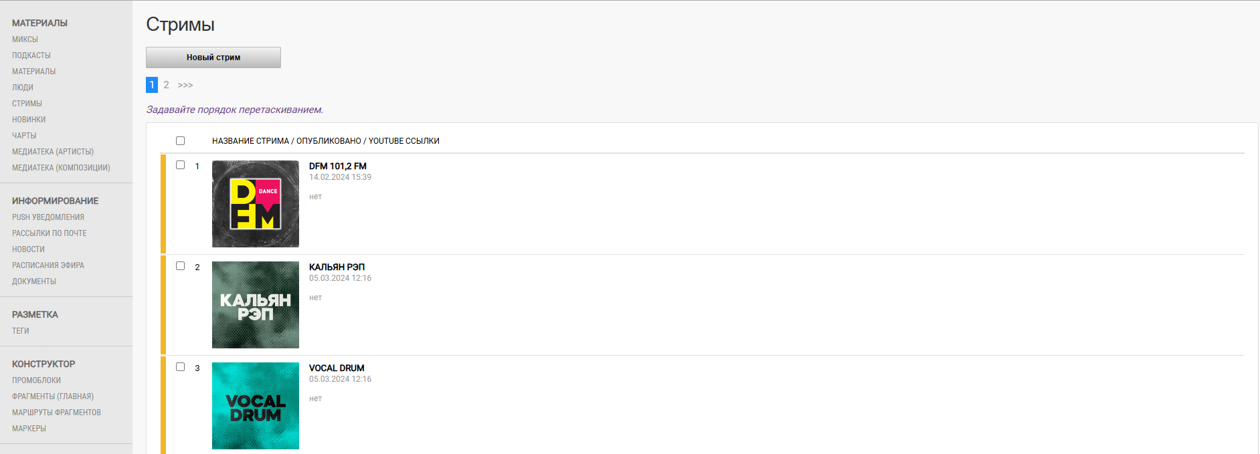Tick the checkbox for DFM 101,2 FM

pos(180,165)
